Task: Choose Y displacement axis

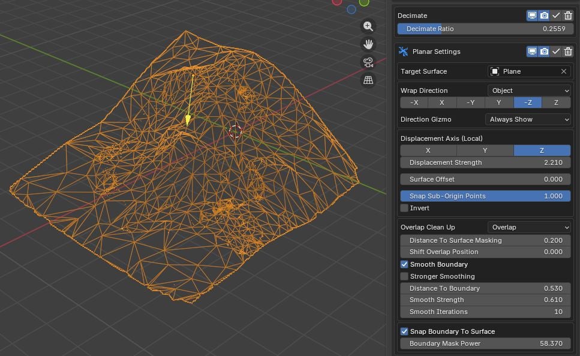Action: [485, 150]
